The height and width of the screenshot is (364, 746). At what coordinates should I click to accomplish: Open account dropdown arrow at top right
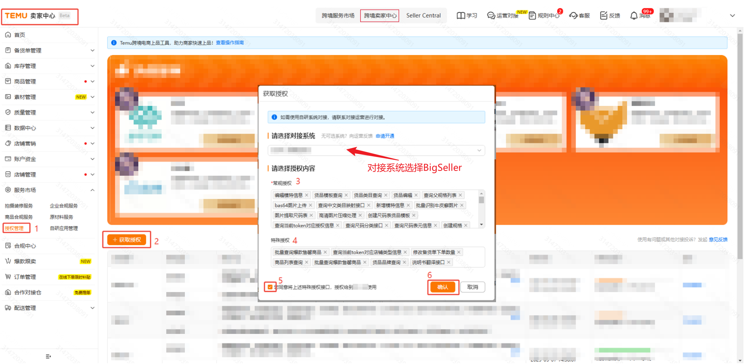pos(733,15)
